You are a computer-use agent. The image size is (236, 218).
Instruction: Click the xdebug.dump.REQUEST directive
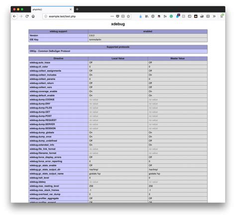click(x=43, y=120)
